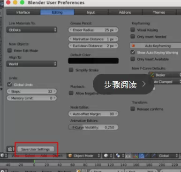
Task: Check Enter Edit Mode for new objects
Action: coord(9,50)
